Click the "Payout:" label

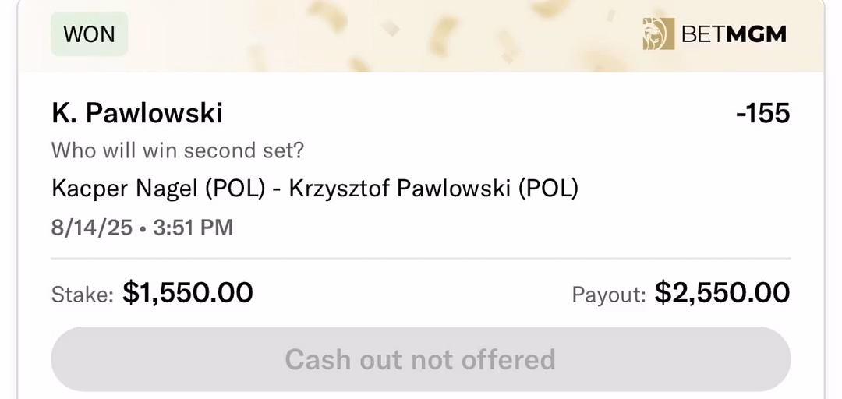[608, 294]
